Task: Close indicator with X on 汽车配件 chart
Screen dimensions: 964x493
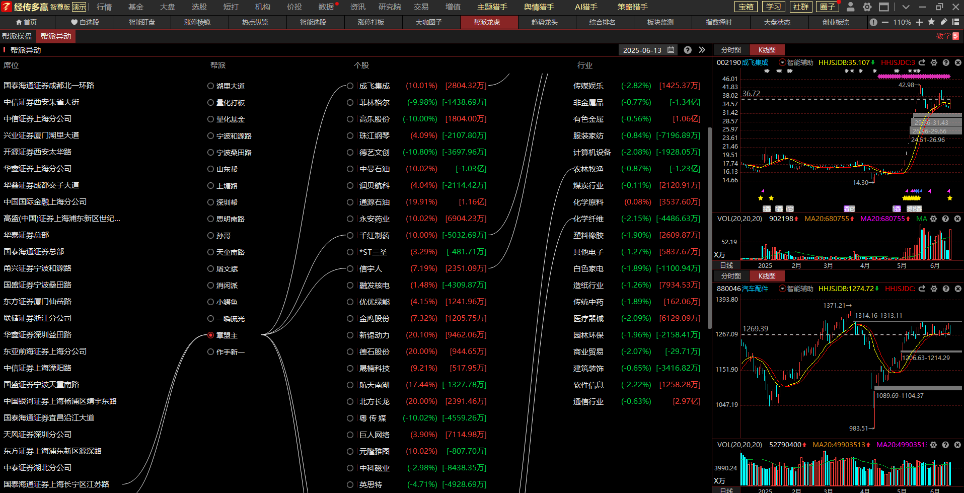Action: tap(957, 289)
